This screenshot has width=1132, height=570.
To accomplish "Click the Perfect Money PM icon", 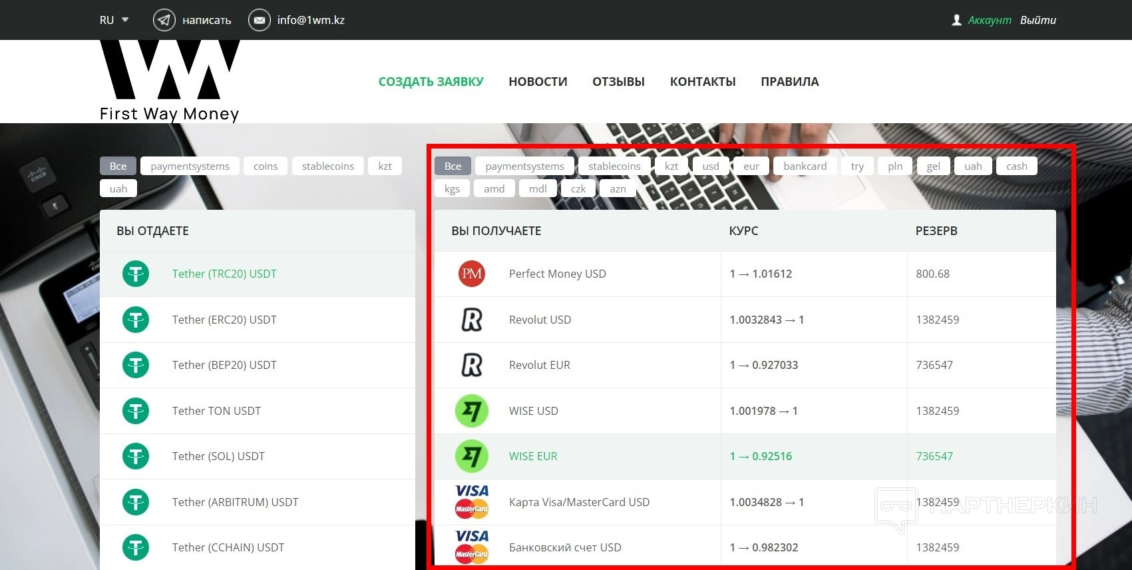I will tap(472, 274).
